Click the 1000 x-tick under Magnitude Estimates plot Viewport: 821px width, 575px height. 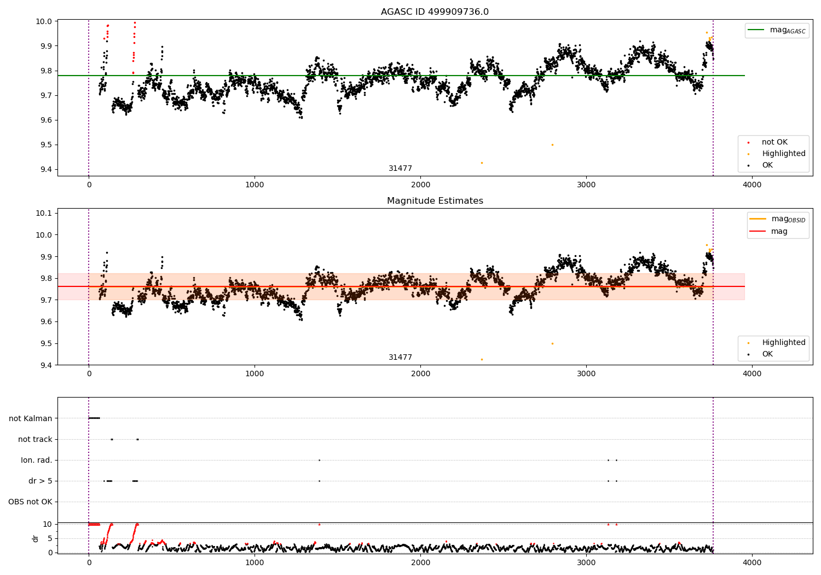coord(255,374)
